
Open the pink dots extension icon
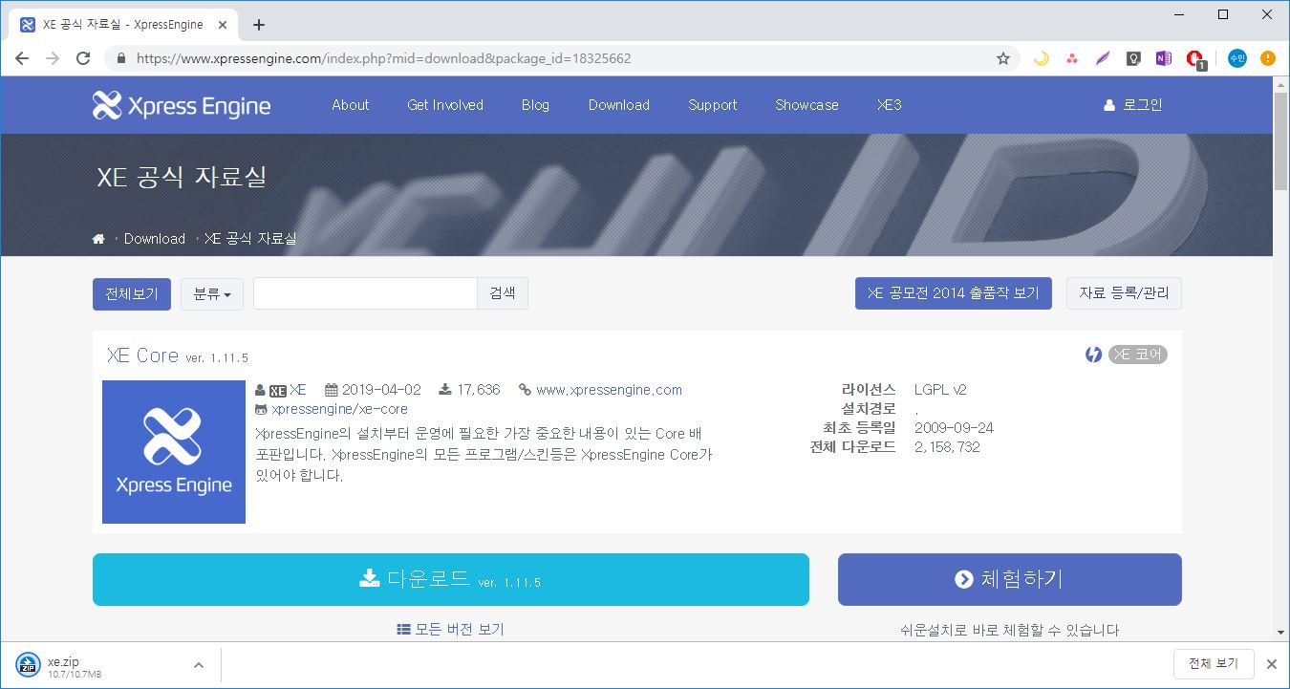pos(1072,58)
